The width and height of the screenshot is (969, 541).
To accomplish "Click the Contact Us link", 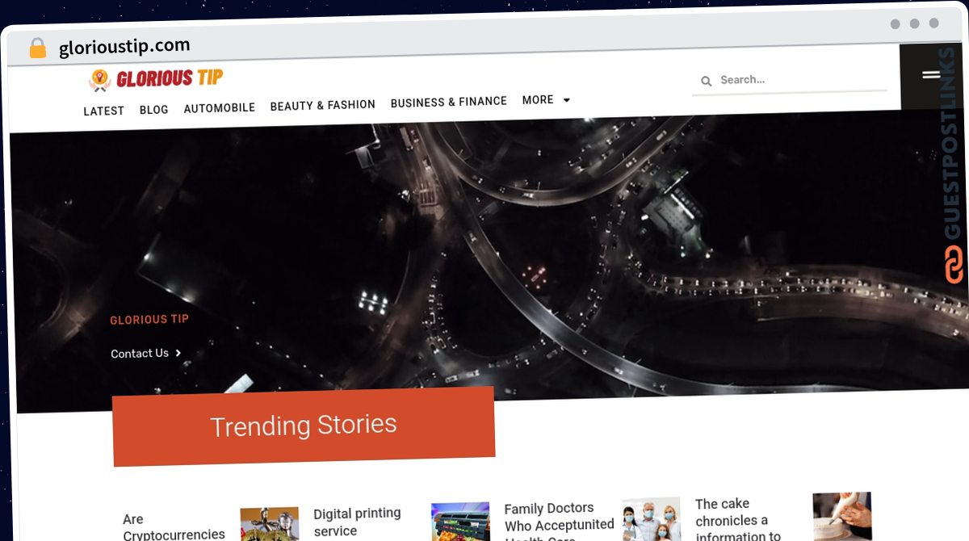I will (146, 353).
